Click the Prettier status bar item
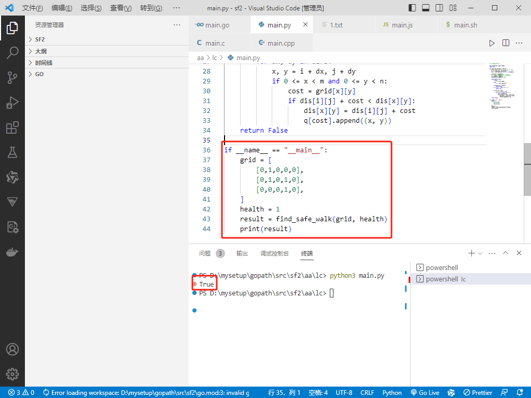The image size is (531, 398). [x=478, y=393]
